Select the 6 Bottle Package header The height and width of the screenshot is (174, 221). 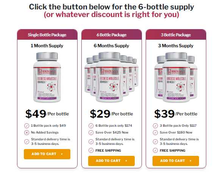112,35
